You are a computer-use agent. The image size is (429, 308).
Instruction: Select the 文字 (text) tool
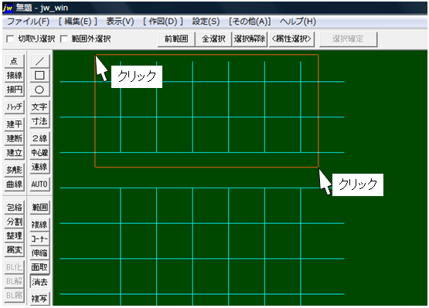tap(39, 107)
